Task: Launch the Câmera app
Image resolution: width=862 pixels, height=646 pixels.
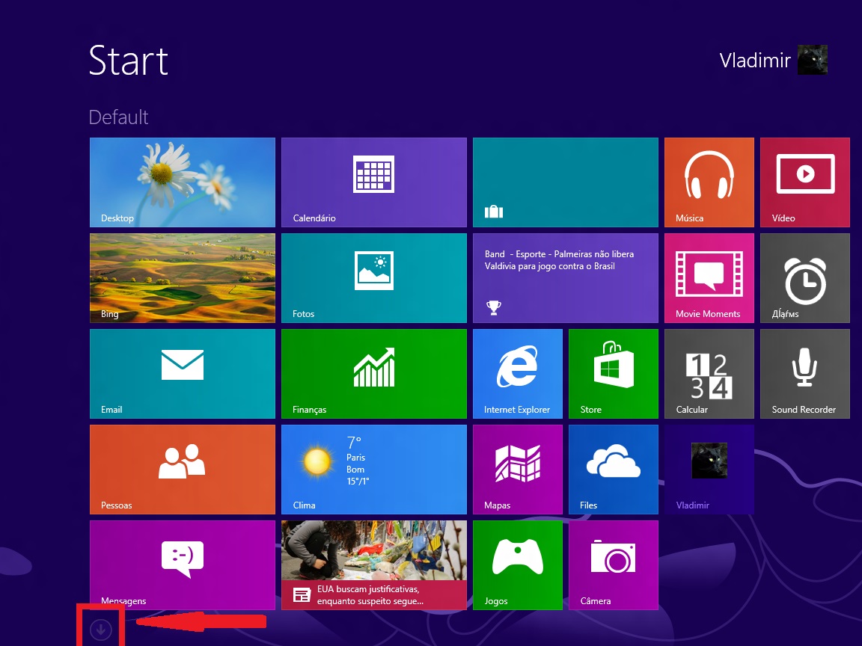Action: [x=613, y=565]
